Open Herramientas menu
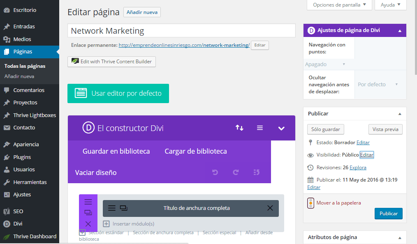 [x=30, y=182]
